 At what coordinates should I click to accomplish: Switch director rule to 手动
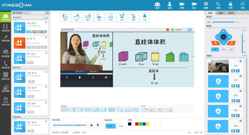(121, 126)
